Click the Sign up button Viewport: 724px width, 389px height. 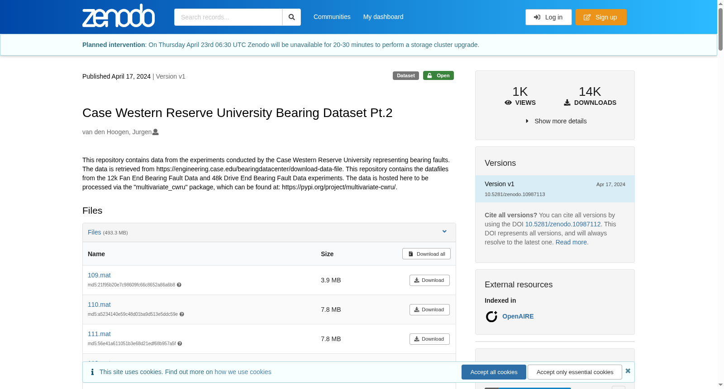(x=601, y=17)
